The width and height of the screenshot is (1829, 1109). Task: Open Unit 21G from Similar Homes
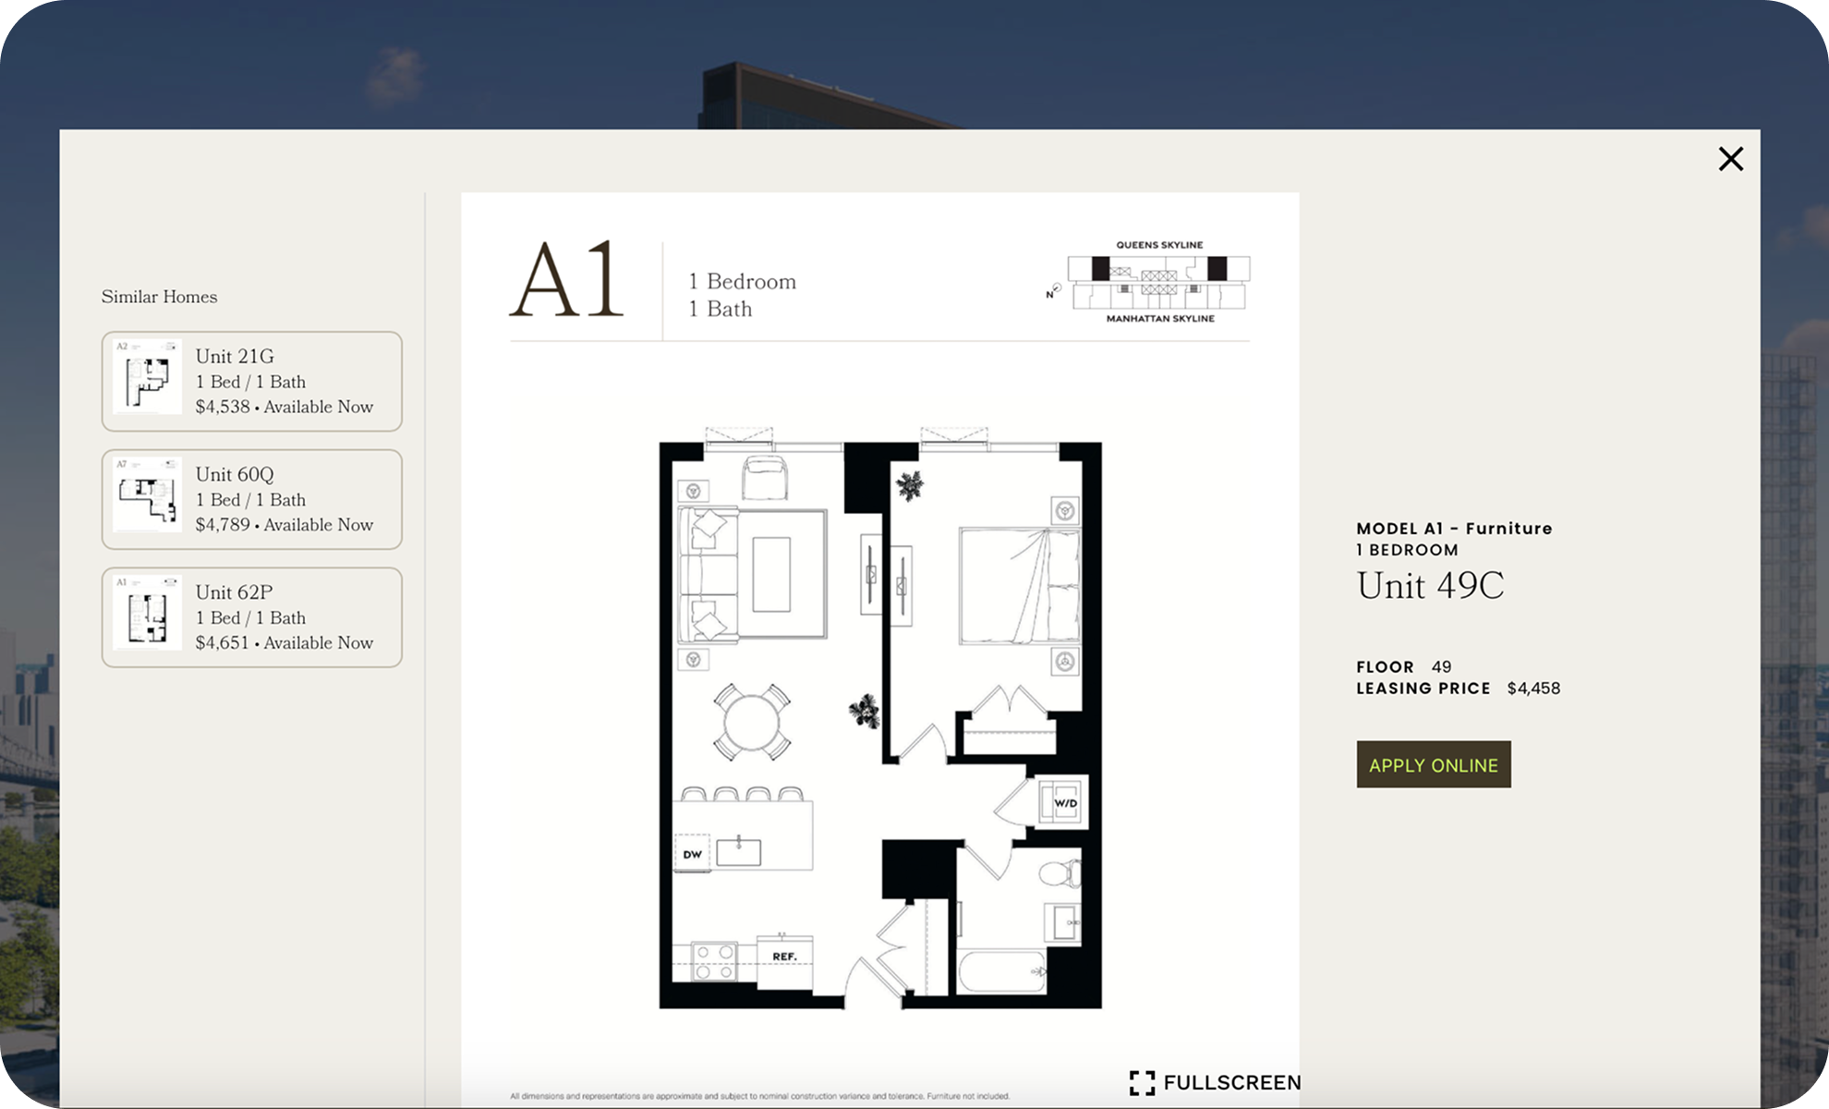(x=252, y=381)
